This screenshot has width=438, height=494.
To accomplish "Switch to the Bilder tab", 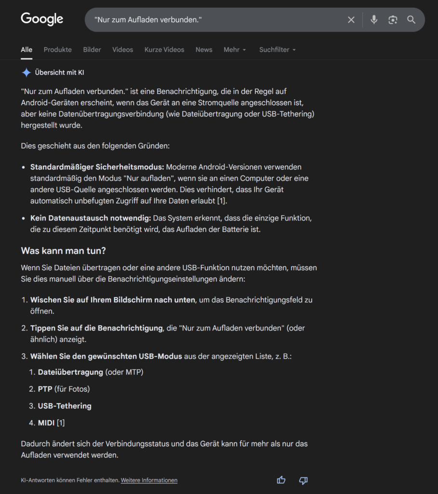I will [92, 50].
